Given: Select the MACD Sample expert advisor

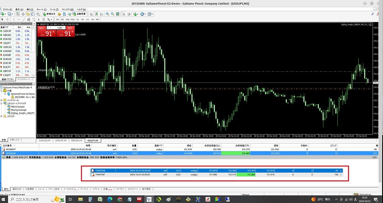Looking at the screenshot, I should click(18, 107).
